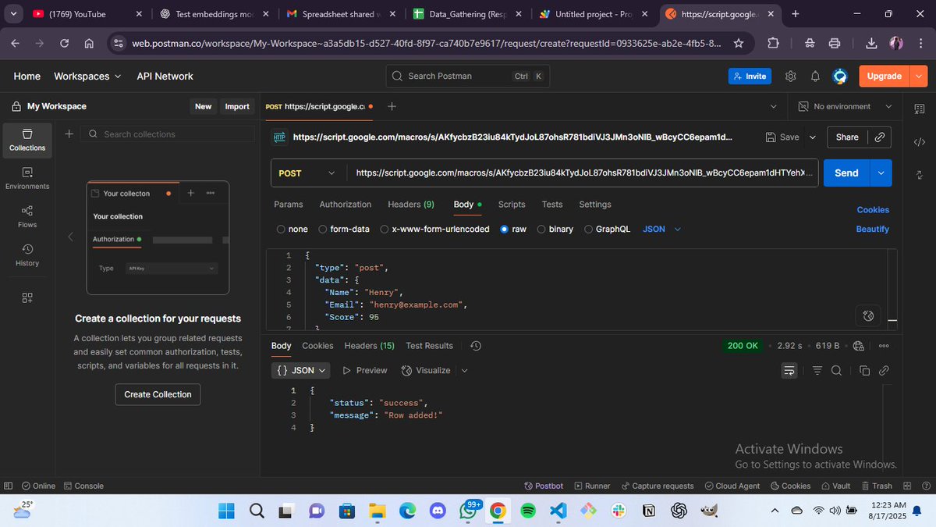Open the request Cookies link
The image size is (936, 527).
pyautogui.click(x=873, y=210)
